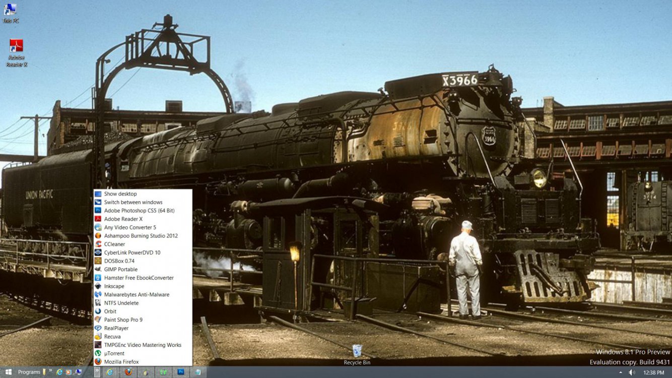Click the Programs toolbar label
Screen dimensions: 672x378
point(29,372)
